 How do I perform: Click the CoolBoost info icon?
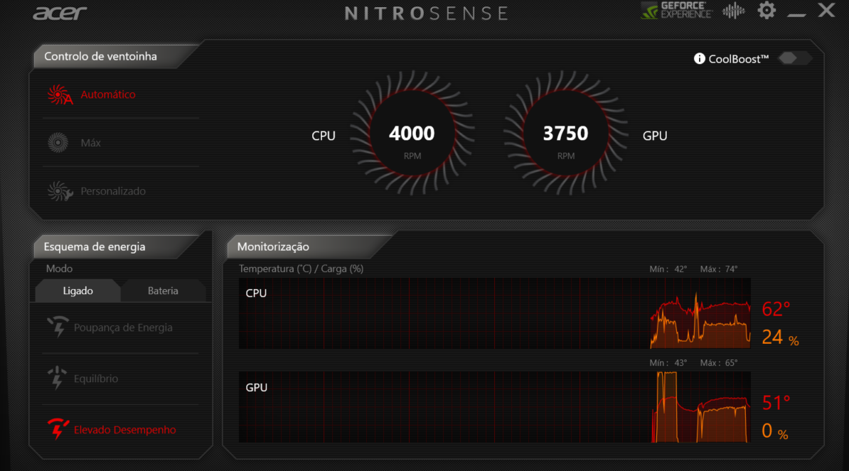699,59
